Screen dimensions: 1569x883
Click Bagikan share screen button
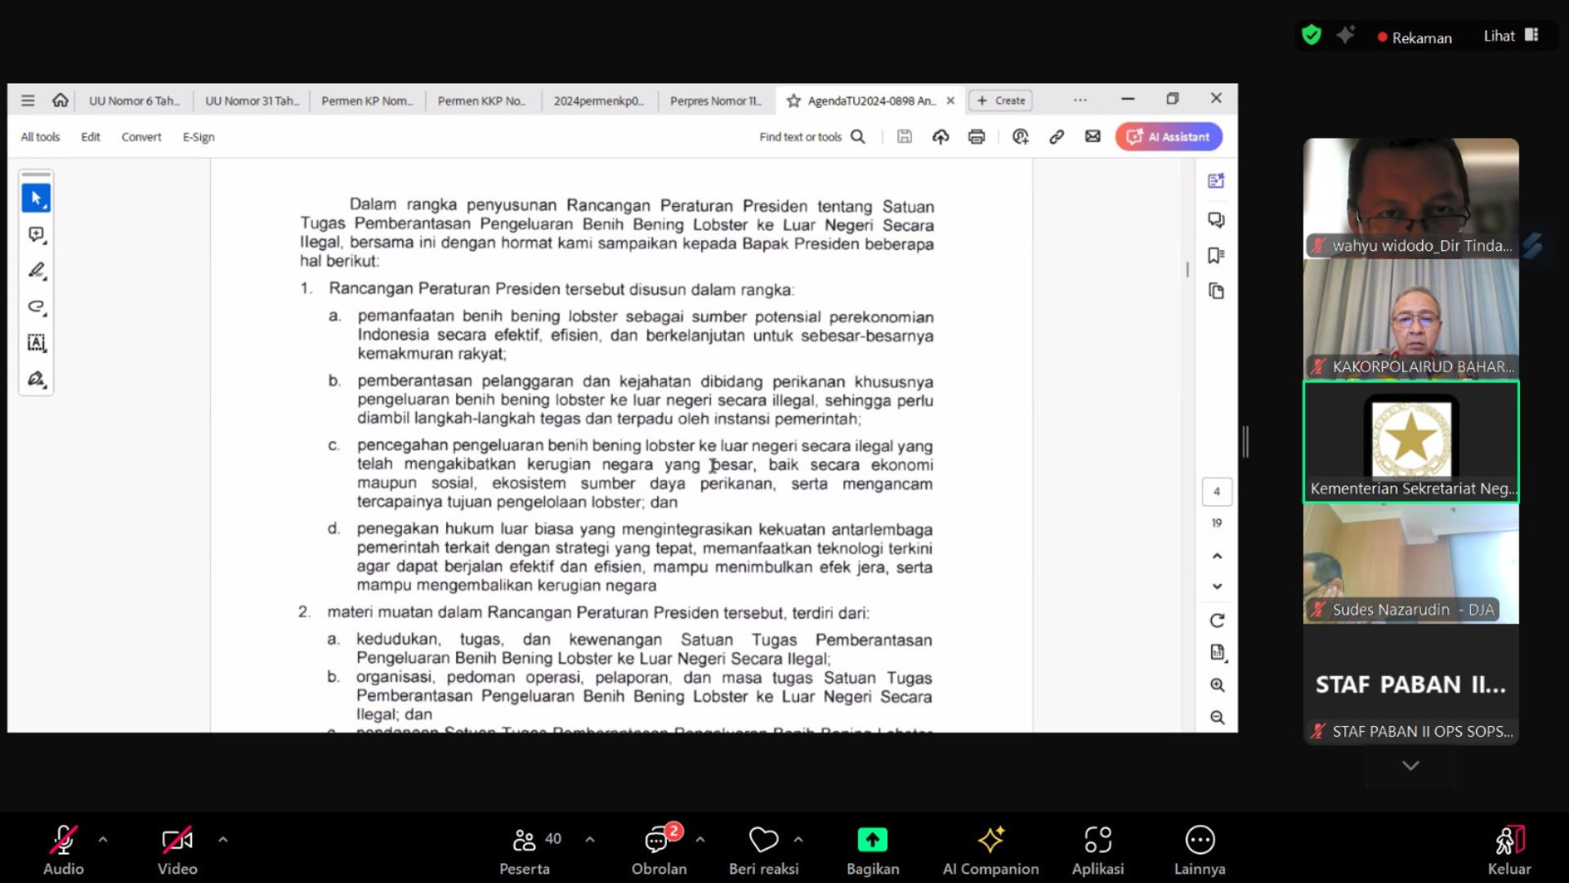click(x=873, y=850)
